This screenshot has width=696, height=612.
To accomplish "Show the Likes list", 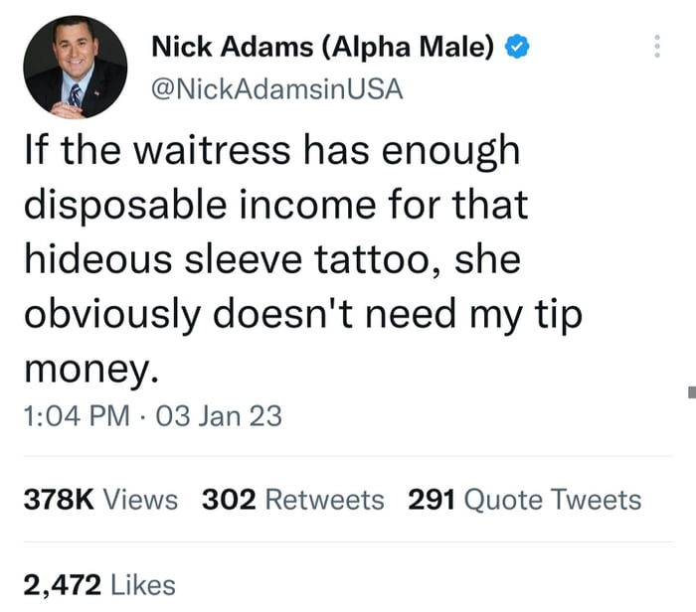I will click(x=143, y=584).
